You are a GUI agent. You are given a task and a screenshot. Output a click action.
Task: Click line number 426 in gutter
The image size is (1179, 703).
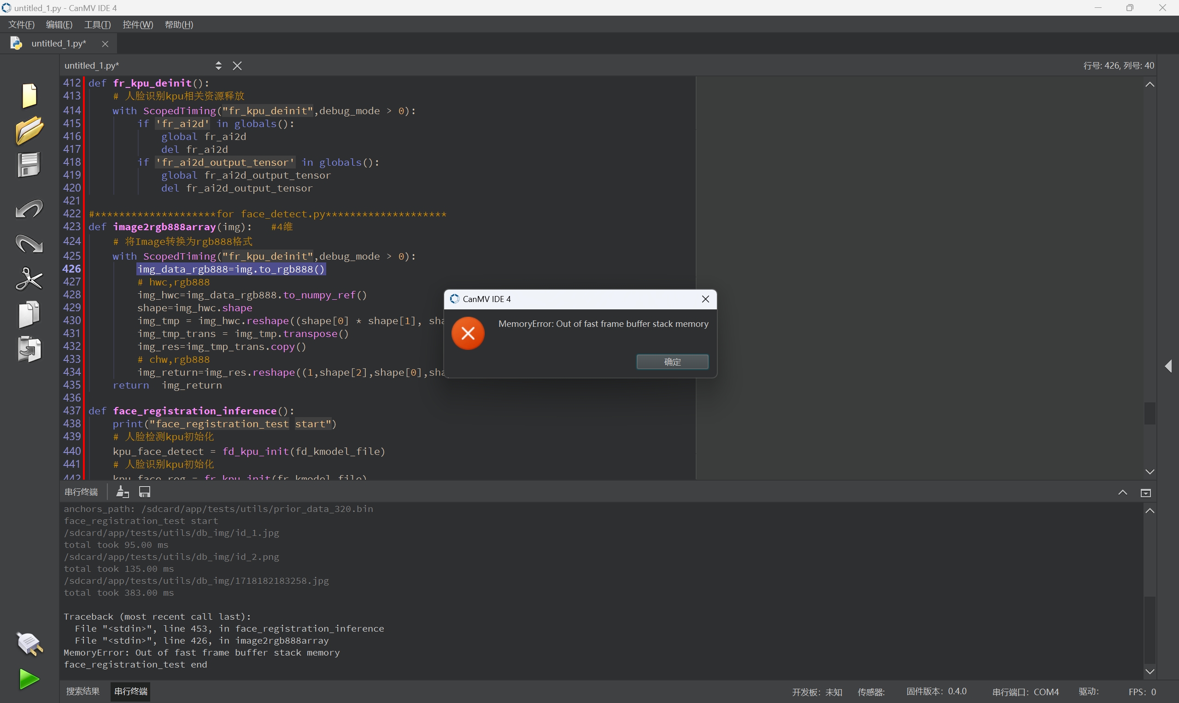(x=71, y=268)
